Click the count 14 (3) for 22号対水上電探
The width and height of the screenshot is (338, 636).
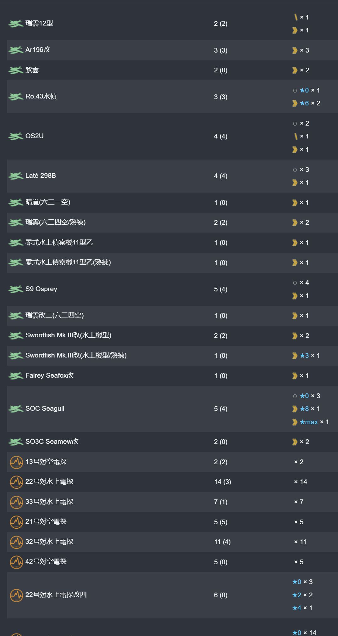[223, 482]
